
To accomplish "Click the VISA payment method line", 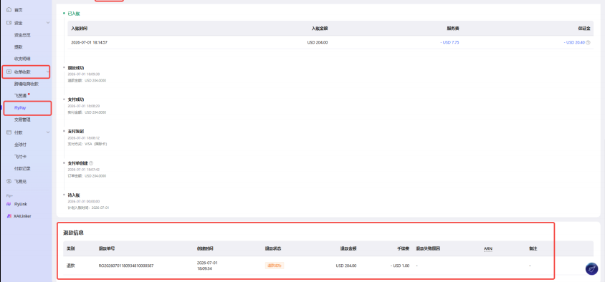I will 87,144.
